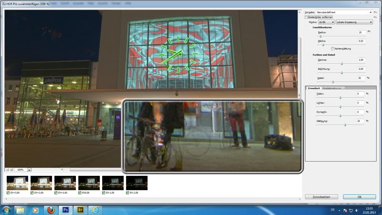Toggle the Kantenglättung checkbox
The width and height of the screenshot is (382, 215).
[x=332, y=49]
